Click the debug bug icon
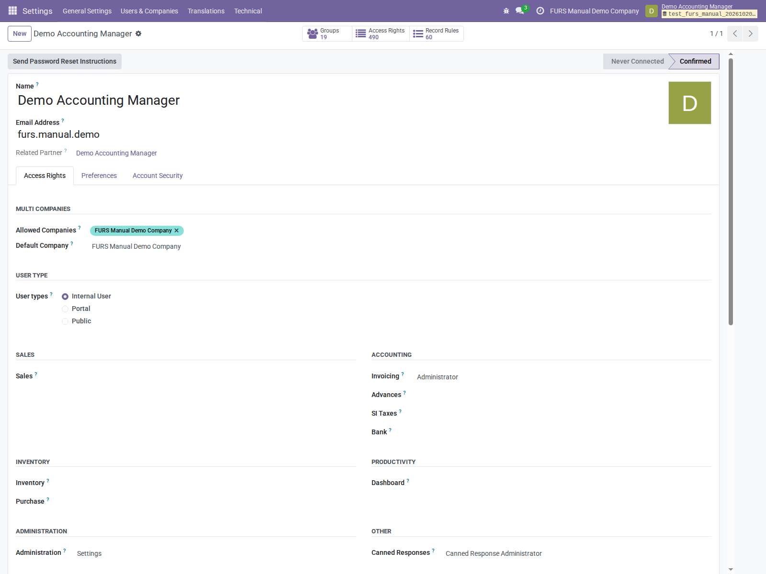 [x=506, y=11]
